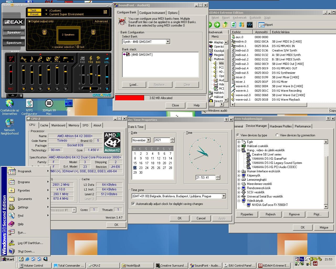
Task: Expand the Képernyők node in Device Manager
Action: [239, 175]
